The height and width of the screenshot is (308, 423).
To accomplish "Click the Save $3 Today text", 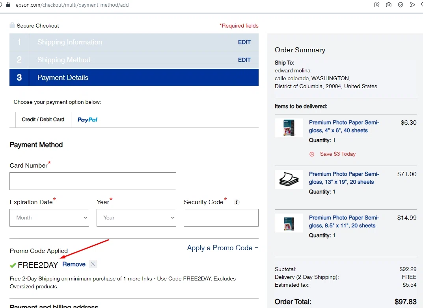I will coord(338,154).
